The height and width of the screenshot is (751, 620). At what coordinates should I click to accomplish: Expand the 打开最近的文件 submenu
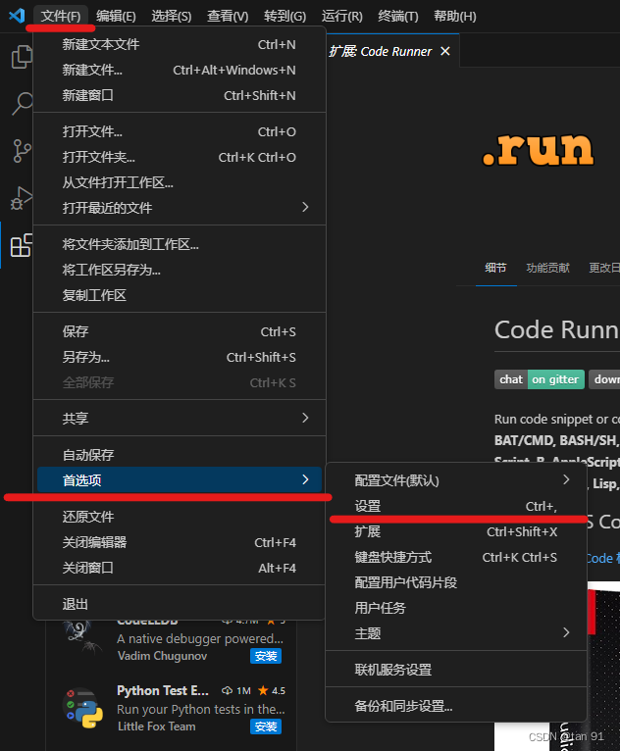tap(180, 208)
